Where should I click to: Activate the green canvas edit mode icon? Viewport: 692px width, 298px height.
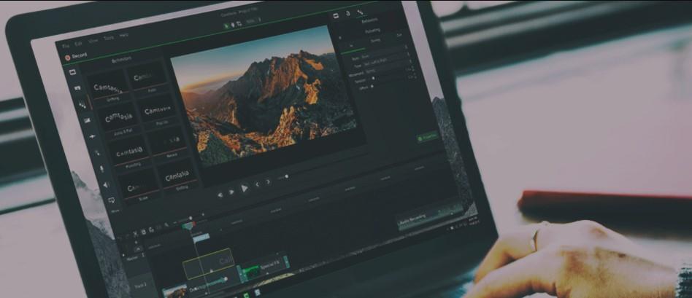coord(226,27)
